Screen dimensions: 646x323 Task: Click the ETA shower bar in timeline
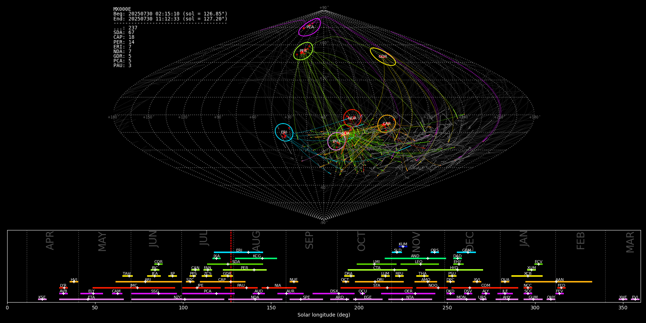(92, 299)
